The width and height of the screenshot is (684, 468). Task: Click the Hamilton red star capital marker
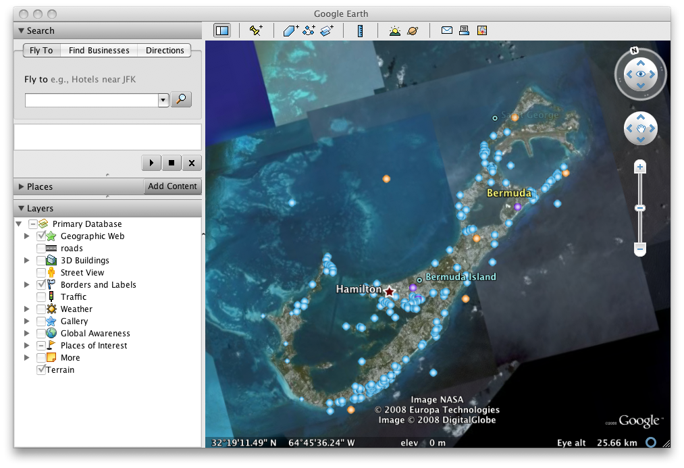pos(389,291)
